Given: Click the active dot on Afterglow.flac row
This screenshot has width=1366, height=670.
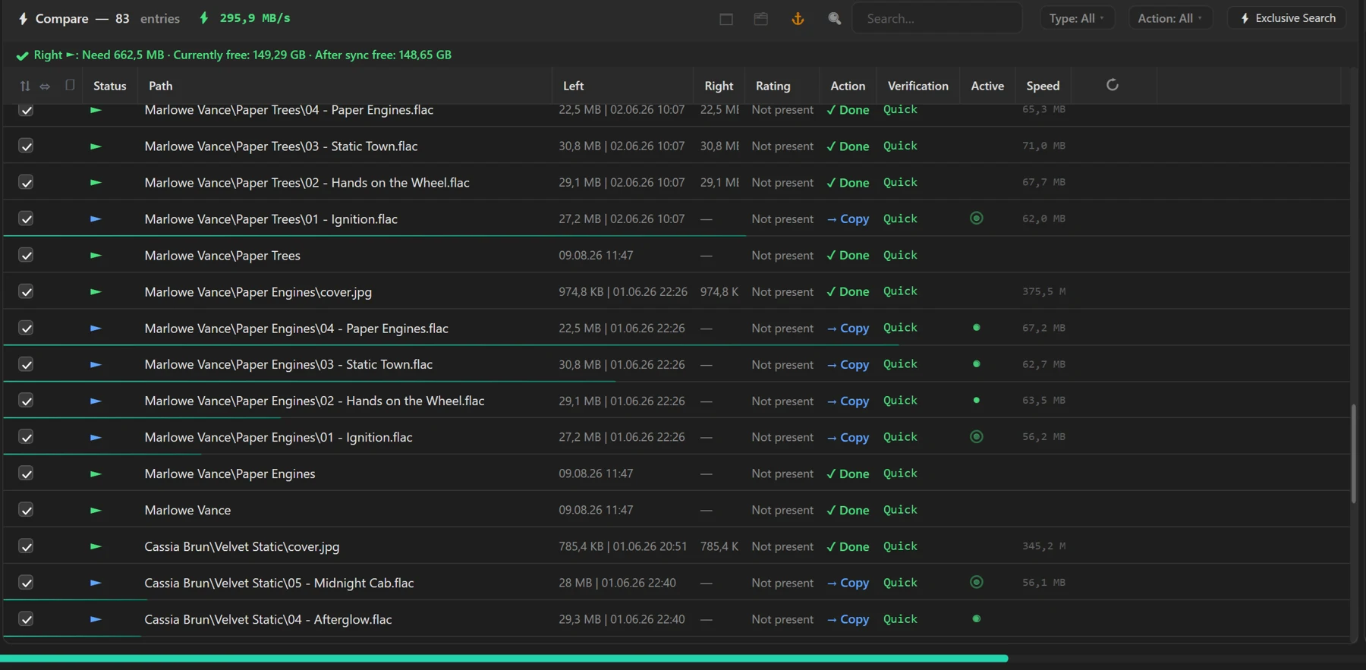Looking at the screenshot, I should (977, 619).
